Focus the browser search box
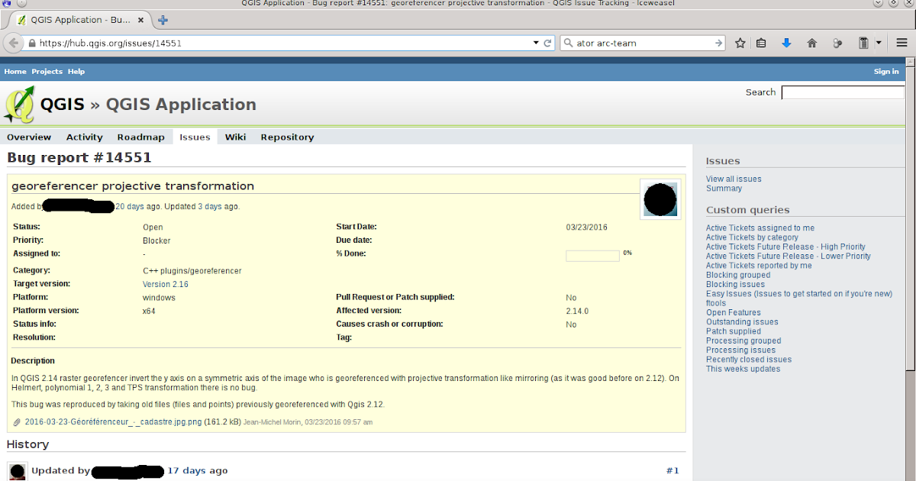916x481 pixels. [x=641, y=44]
